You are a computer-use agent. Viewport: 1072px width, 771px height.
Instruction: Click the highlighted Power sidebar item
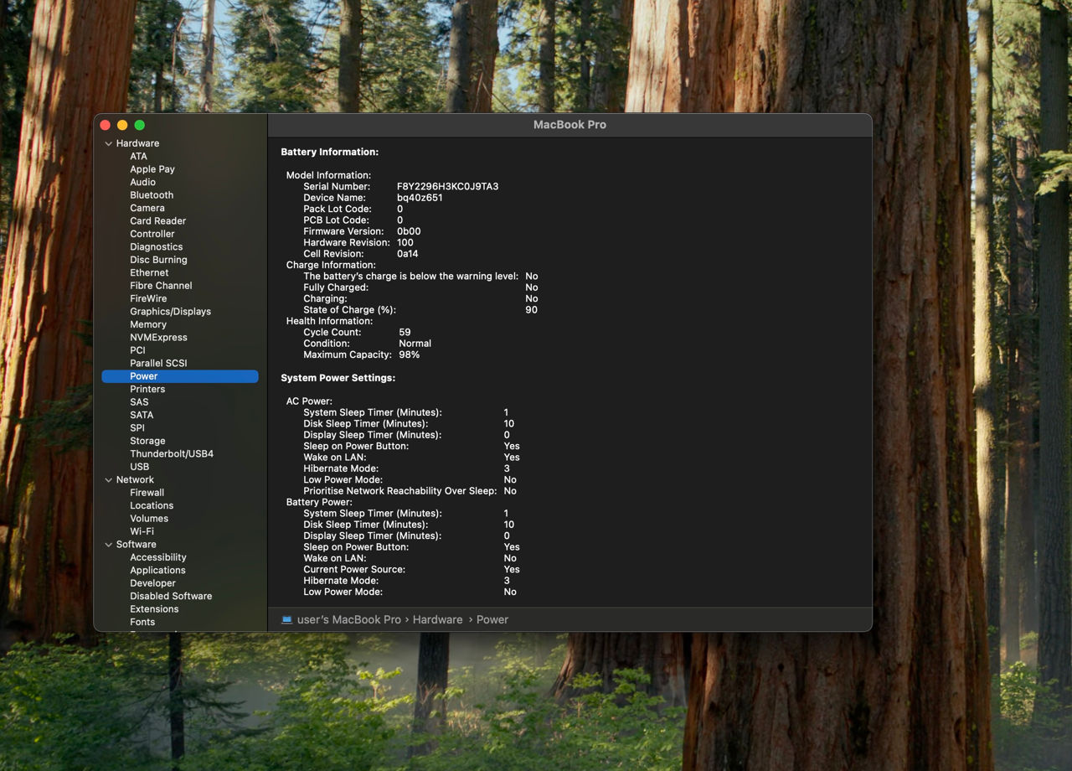click(180, 376)
